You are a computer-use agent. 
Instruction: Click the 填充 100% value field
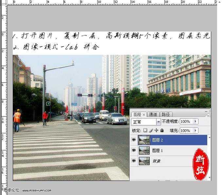(186, 131)
